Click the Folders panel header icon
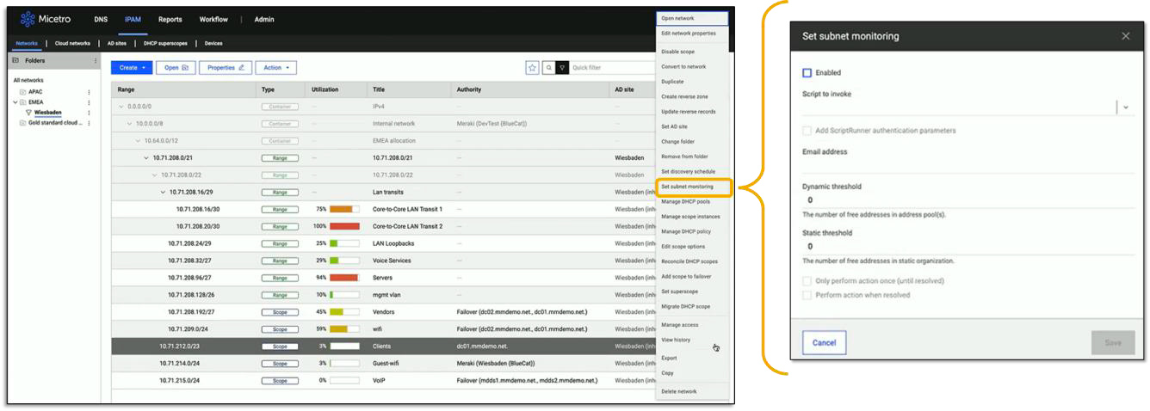The width and height of the screenshot is (1150, 411). coord(15,61)
